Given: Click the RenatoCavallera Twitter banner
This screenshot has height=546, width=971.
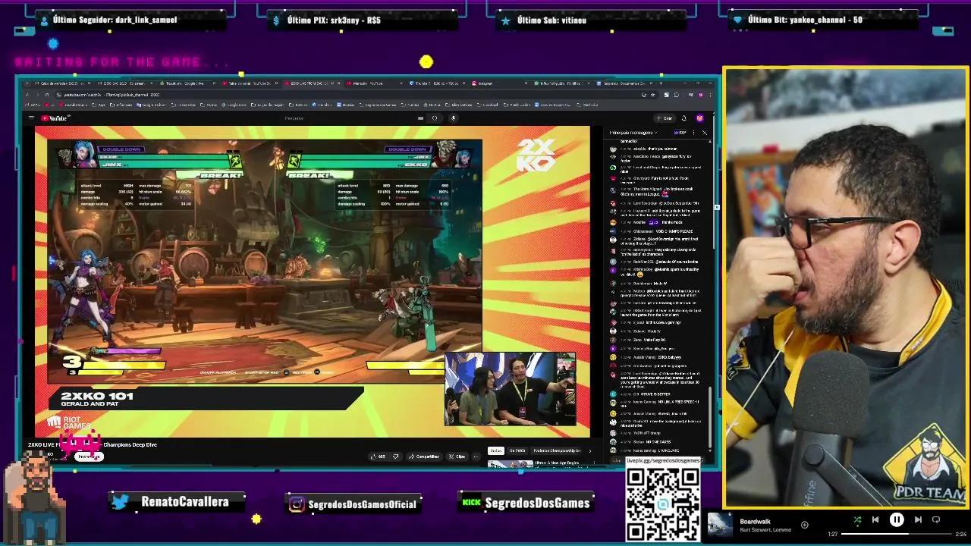Looking at the screenshot, I should click(x=178, y=502).
